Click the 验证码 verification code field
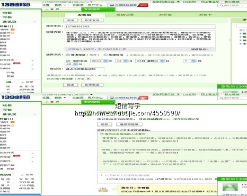Image resolution: width=247 pixels, height=196 pixels. pyautogui.click(x=84, y=69)
